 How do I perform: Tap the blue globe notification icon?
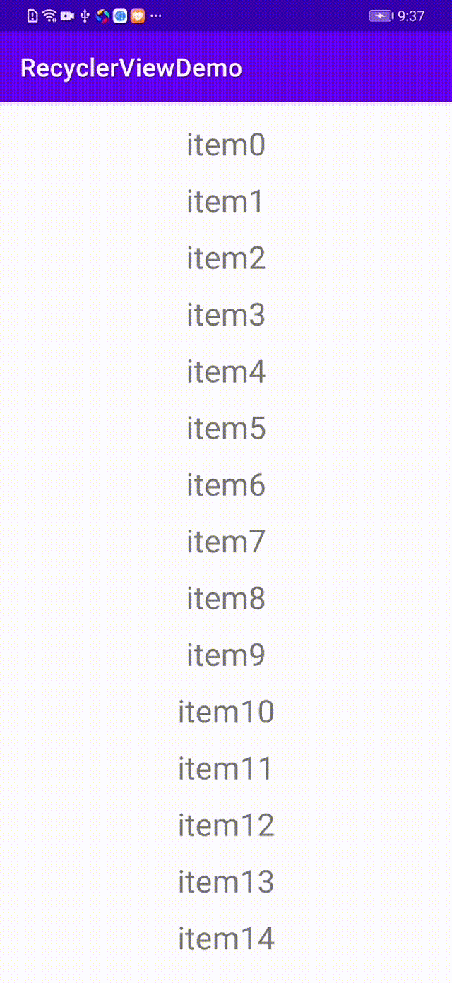121,16
